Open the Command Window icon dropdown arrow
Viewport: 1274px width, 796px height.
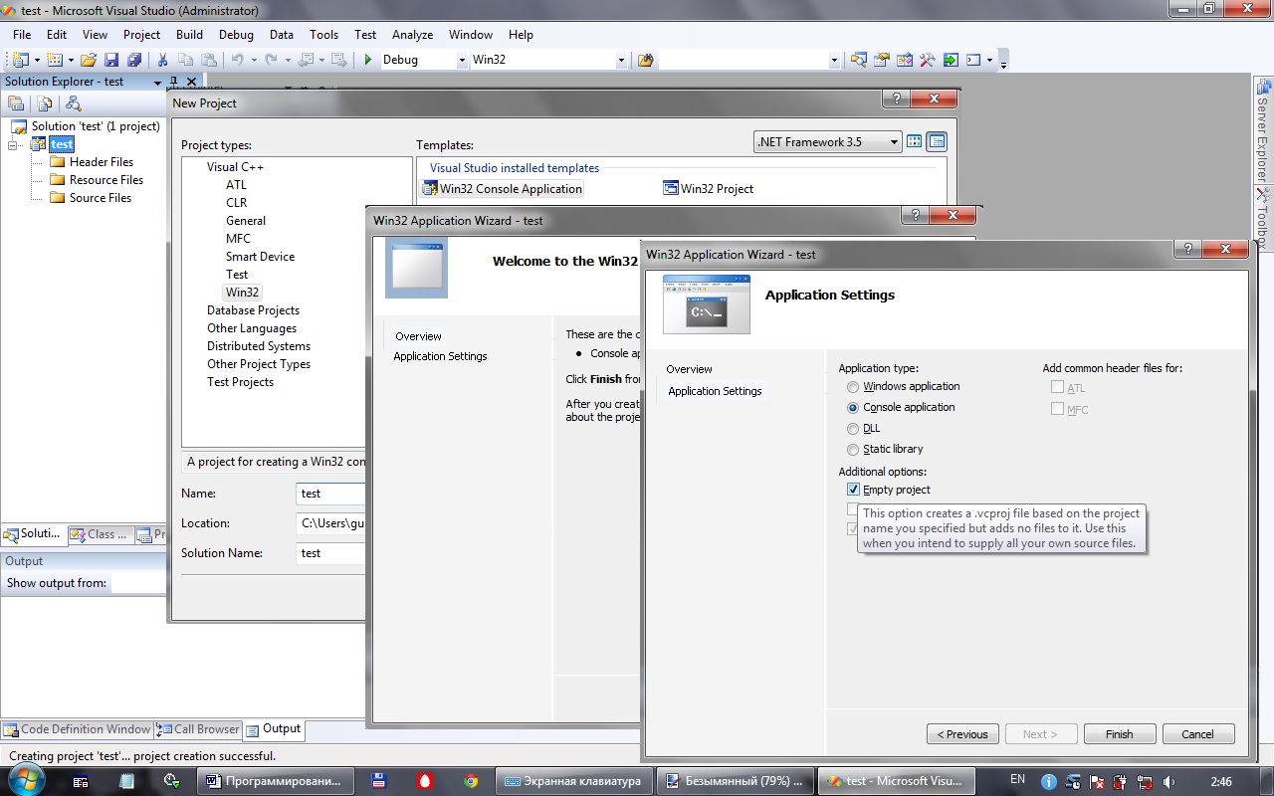click(989, 60)
